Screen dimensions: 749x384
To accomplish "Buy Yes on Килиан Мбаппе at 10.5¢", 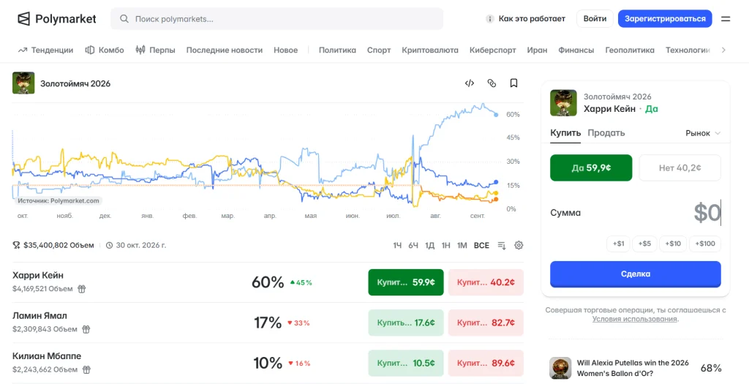I will coord(406,363).
